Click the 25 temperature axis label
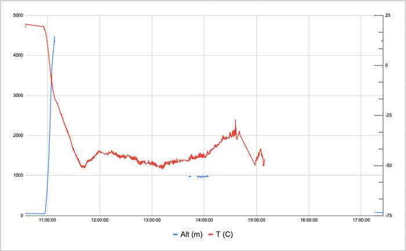This screenshot has width=406, height=251. coord(387,15)
